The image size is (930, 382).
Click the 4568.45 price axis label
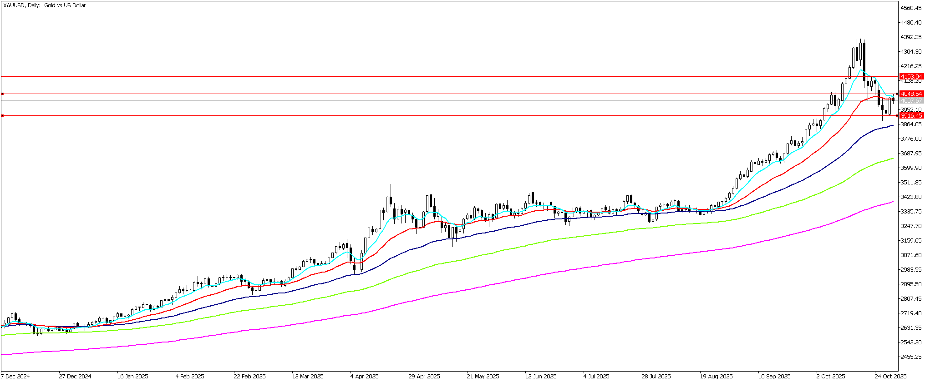point(911,8)
